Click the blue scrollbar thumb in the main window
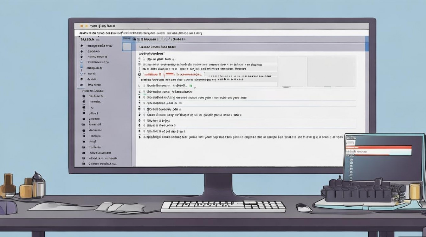This screenshot has height=237, width=426. (x=367, y=43)
